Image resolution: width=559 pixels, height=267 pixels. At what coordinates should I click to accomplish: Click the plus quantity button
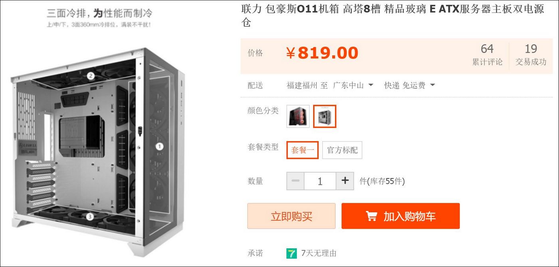point(345,181)
